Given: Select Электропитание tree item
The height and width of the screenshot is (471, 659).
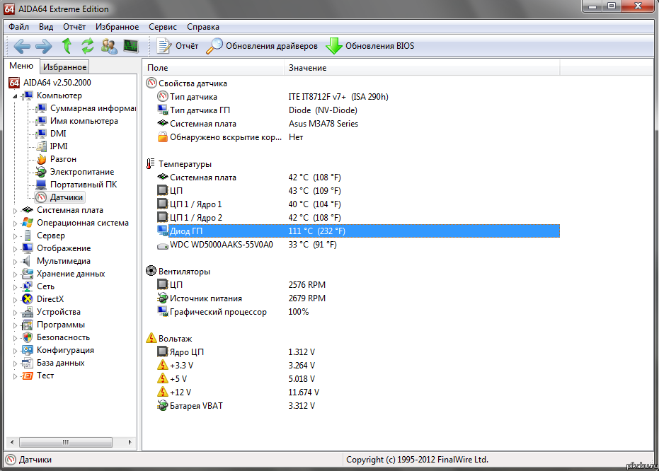Looking at the screenshot, I should pyautogui.click(x=81, y=172).
